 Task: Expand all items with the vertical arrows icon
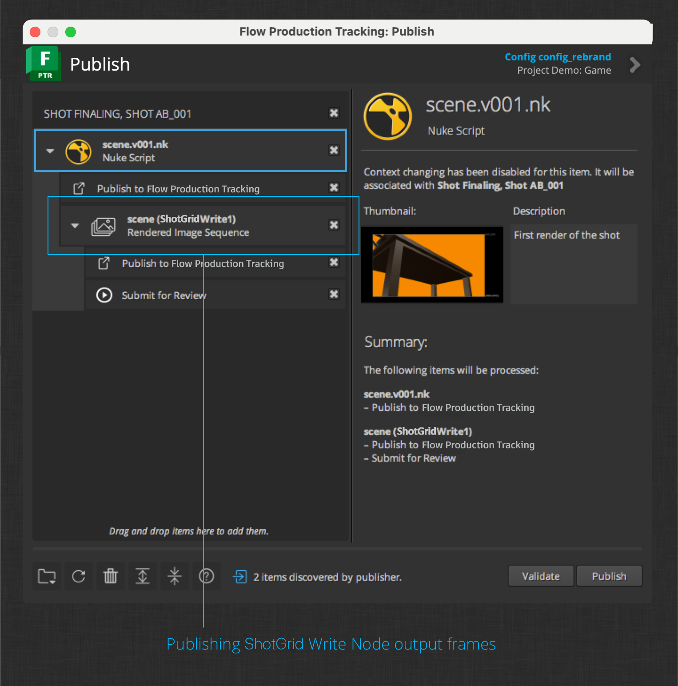[143, 576]
